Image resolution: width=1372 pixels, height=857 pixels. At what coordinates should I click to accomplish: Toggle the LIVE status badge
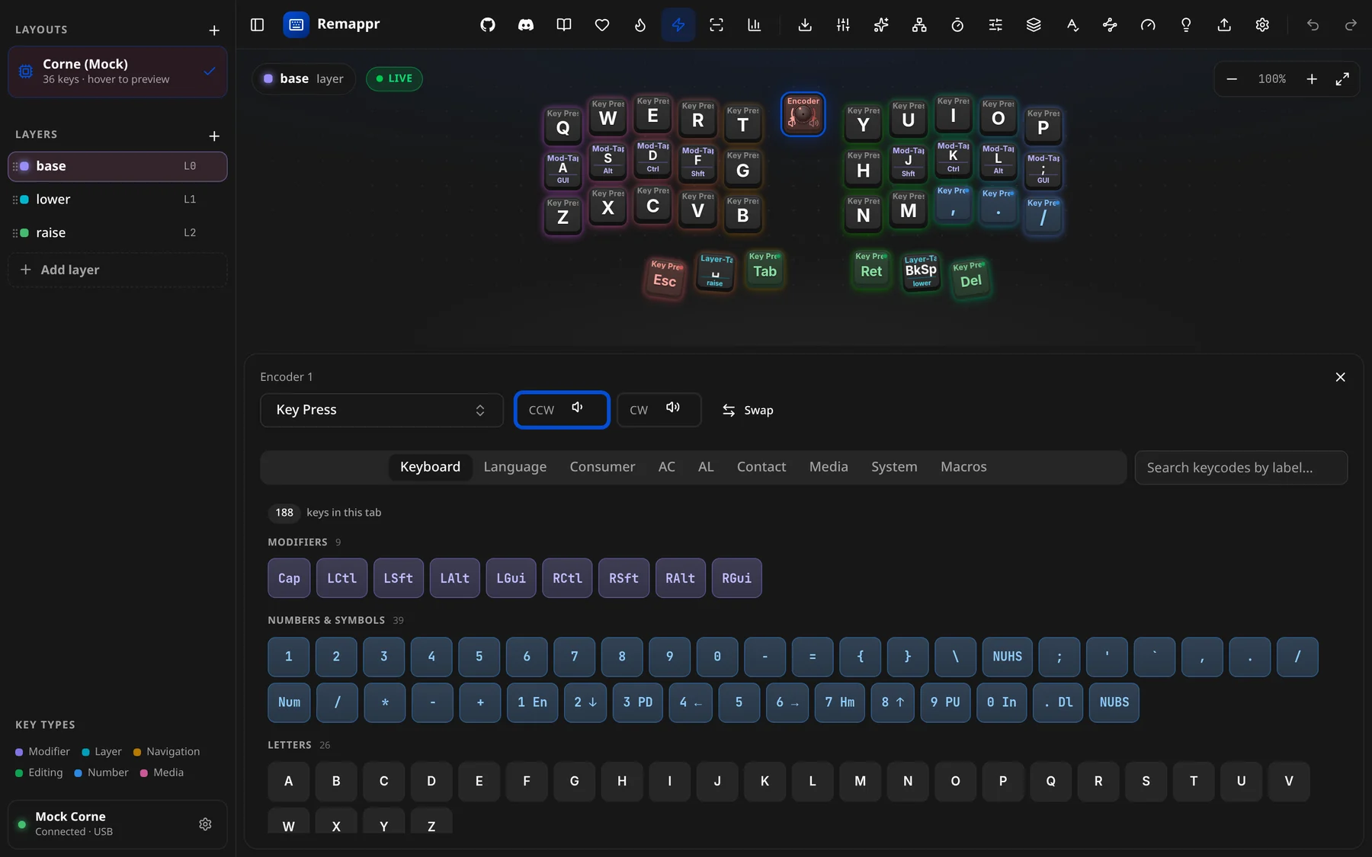click(394, 78)
